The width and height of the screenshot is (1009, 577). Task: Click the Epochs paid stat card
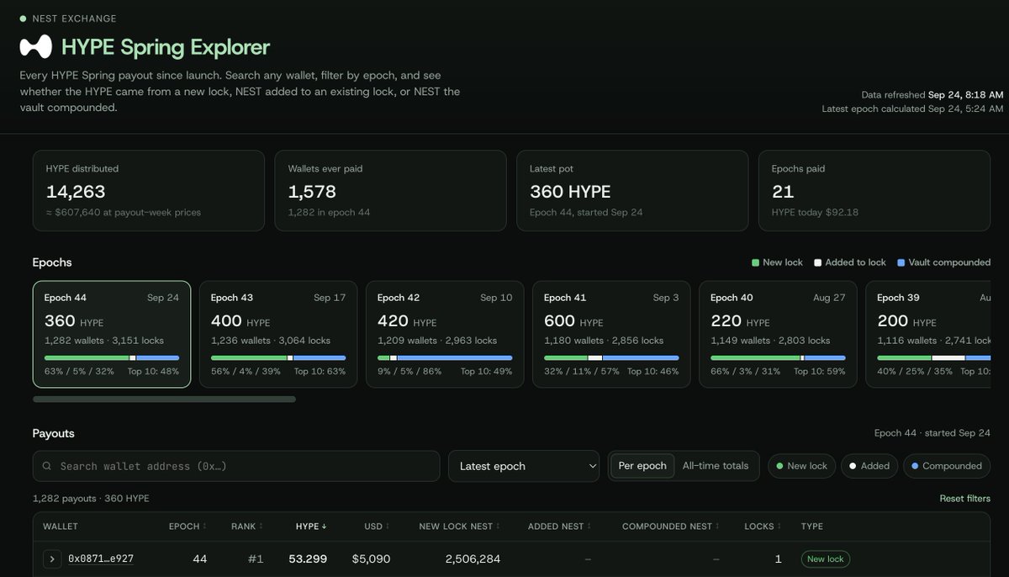(x=874, y=191)
